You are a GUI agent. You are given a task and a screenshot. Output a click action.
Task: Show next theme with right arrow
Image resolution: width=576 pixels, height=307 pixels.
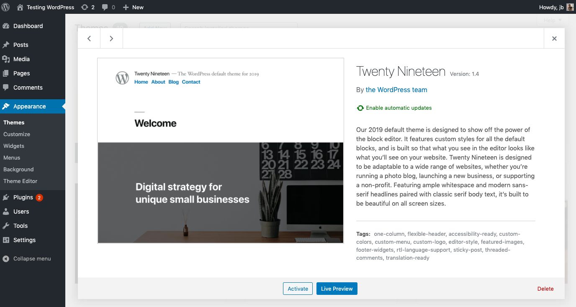coord(111,39)
